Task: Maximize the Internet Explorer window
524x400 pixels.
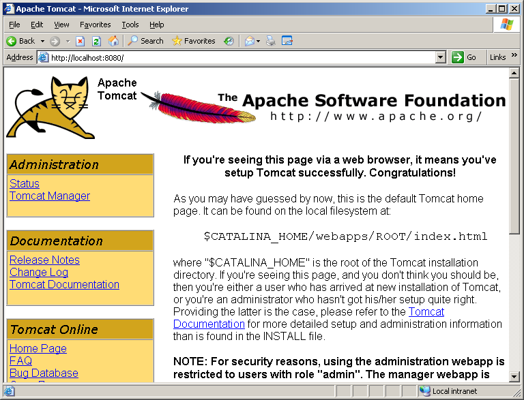Action: coord(502,9)
